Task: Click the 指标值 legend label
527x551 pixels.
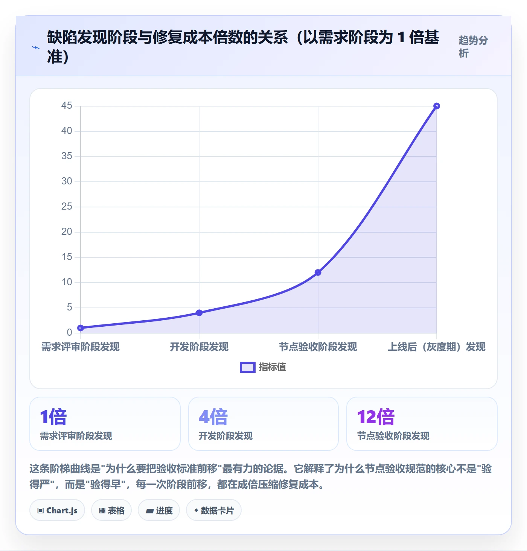Action: [273, 367]
